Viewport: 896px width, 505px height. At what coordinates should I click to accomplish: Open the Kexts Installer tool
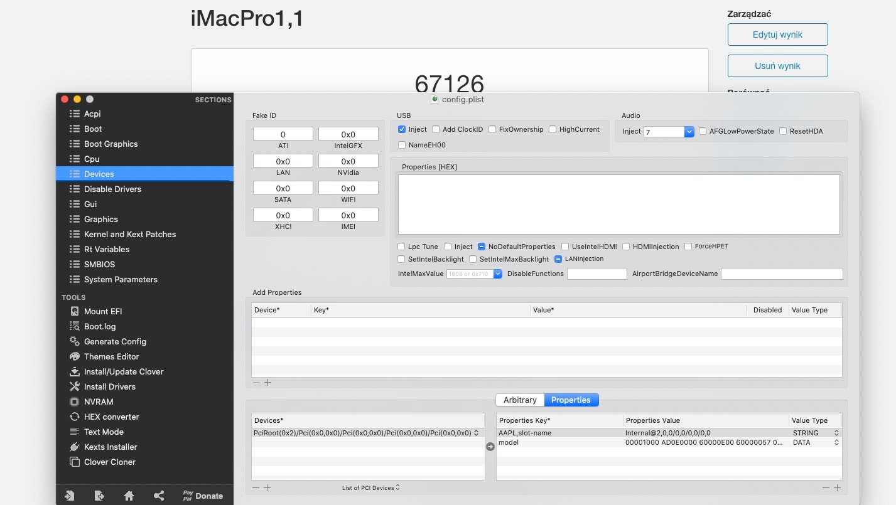(x=111, y=447)
